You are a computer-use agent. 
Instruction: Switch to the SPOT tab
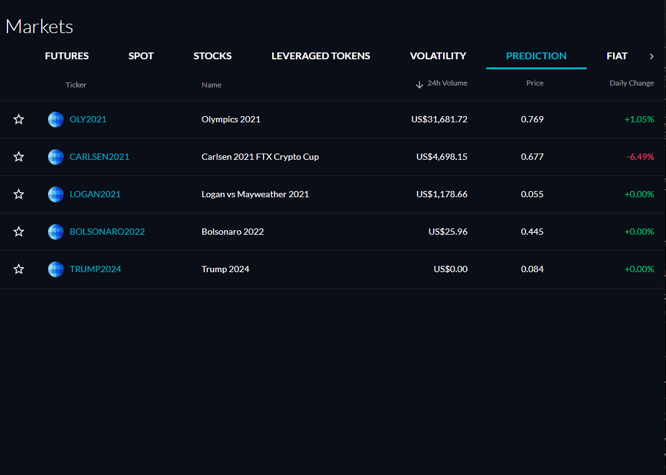pyautogui.click(x=141, y=56)
